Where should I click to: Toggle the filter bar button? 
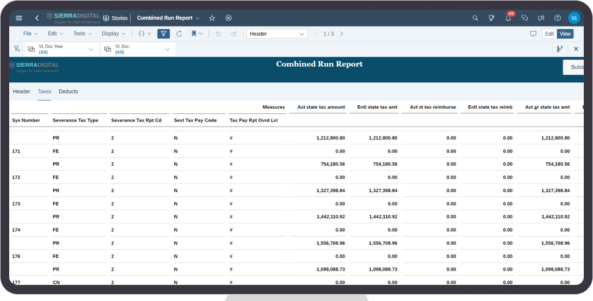tap(164, 34)
